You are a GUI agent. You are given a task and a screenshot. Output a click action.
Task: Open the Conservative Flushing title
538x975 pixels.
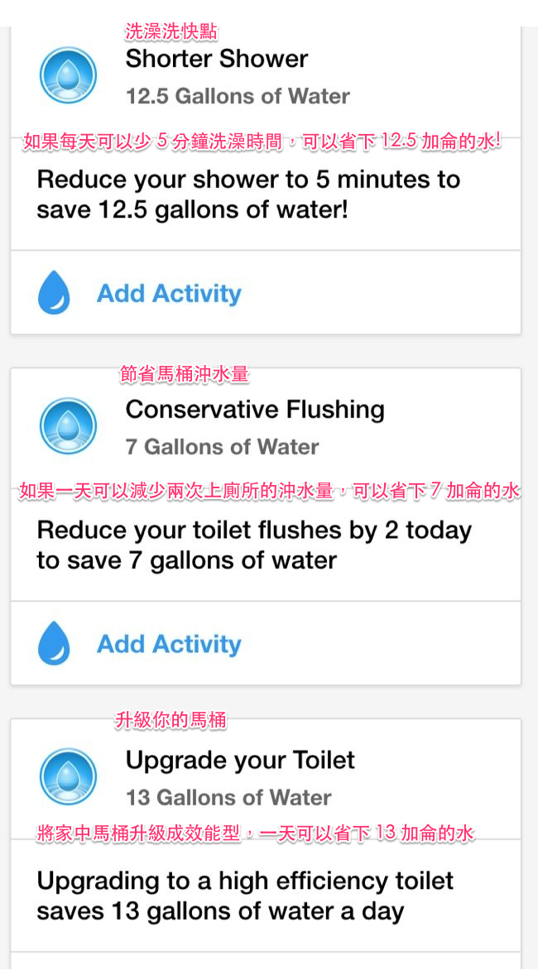click(x=255, y=410)
